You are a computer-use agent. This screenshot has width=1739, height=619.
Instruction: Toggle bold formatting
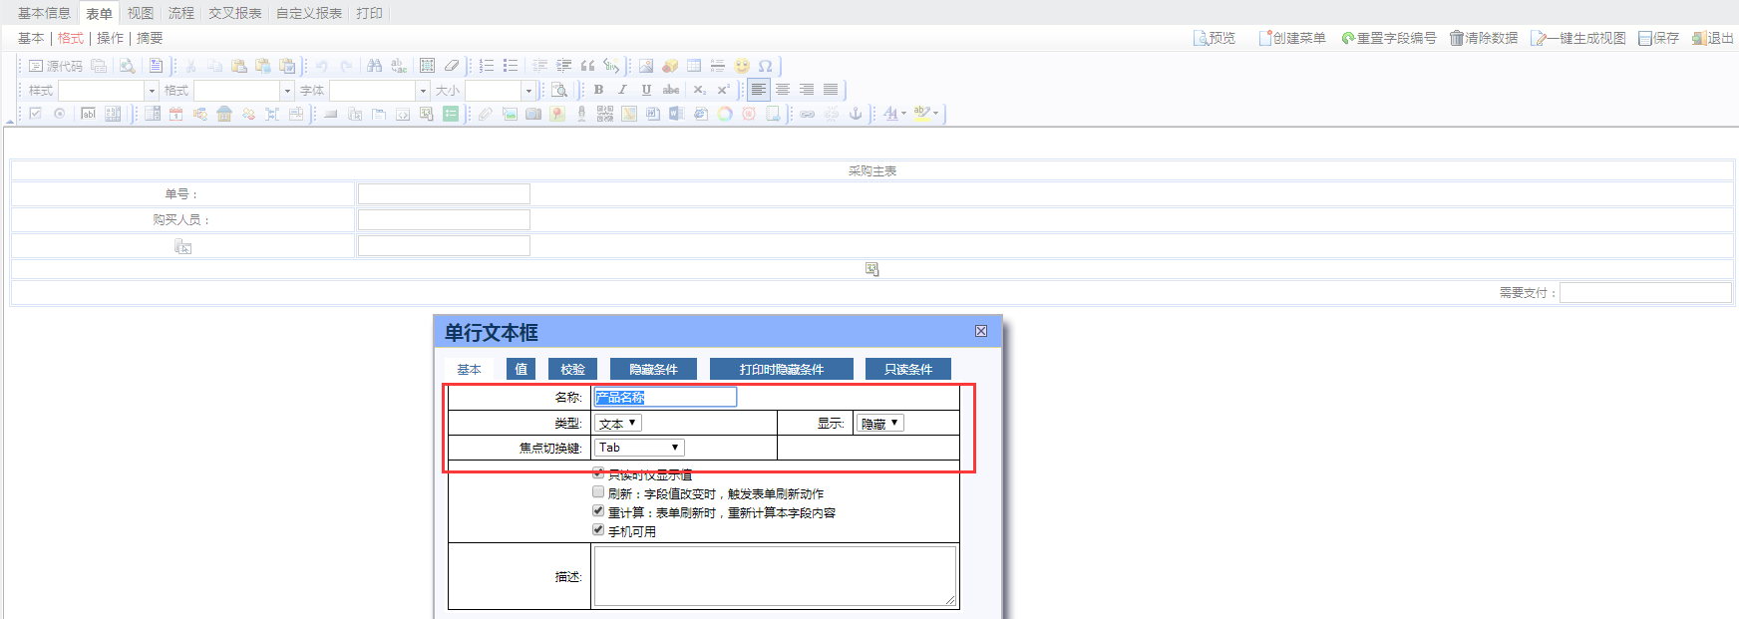pyautogui.click(x=598, y=90)
